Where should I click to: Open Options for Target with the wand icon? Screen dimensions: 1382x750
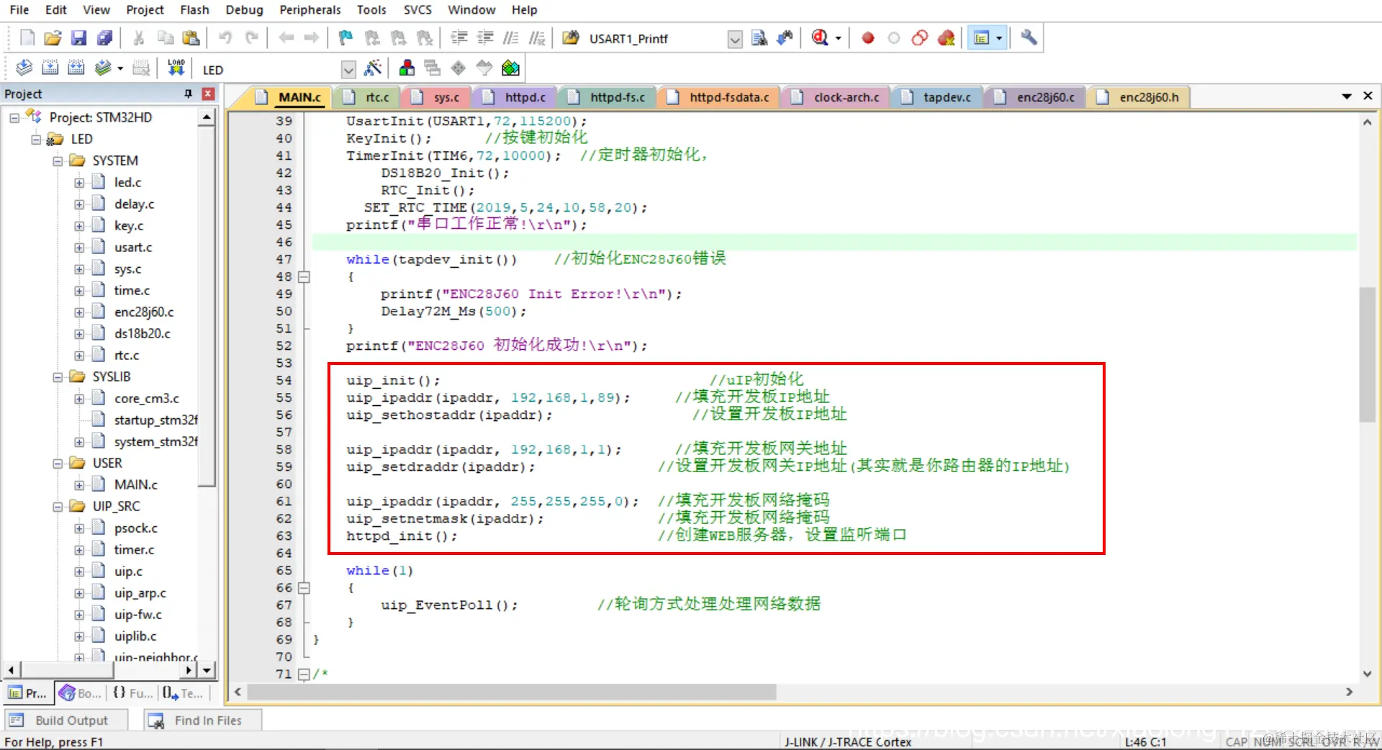coord(373,68)
